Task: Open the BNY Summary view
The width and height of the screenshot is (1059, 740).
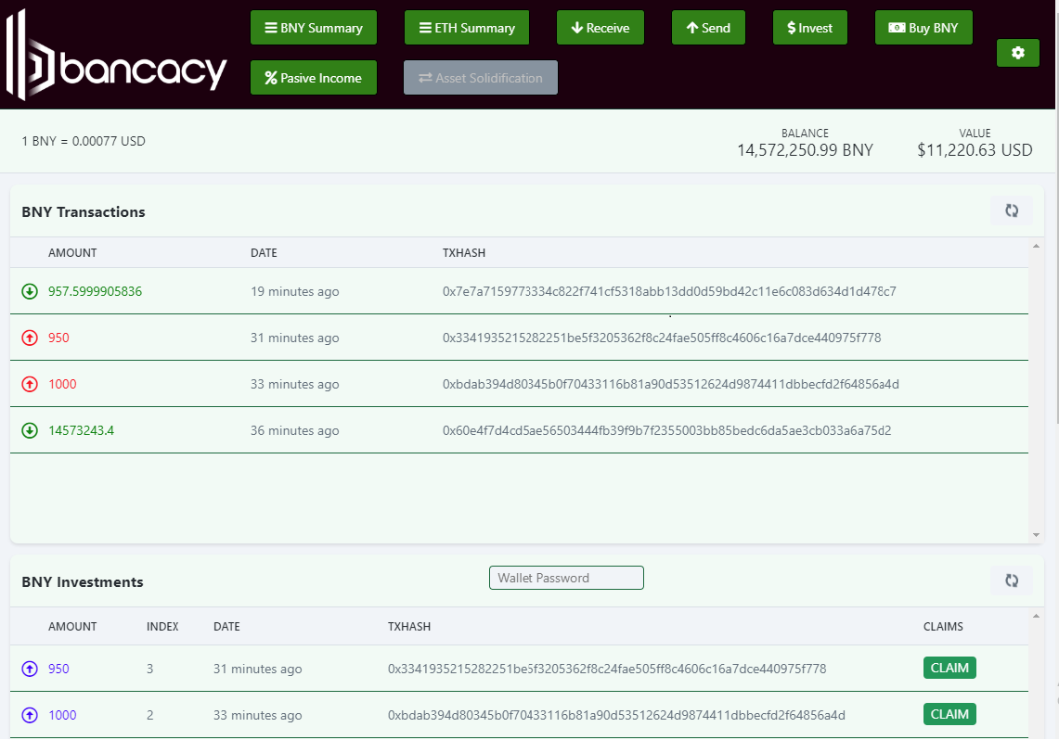Action: click(x=314, y=28)
